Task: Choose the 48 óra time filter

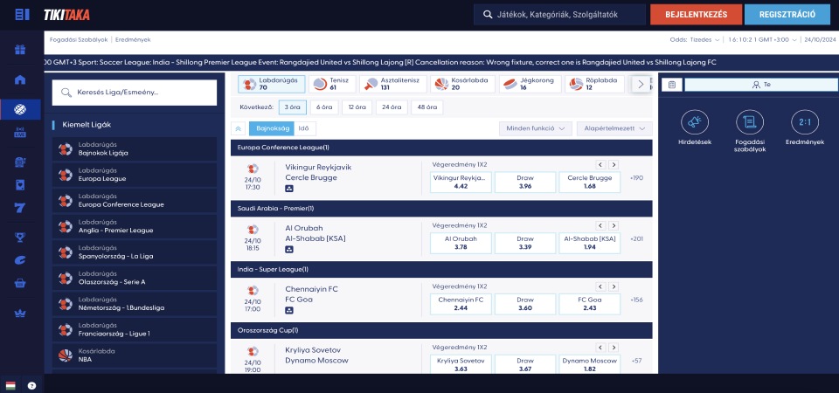Action: 427,107
